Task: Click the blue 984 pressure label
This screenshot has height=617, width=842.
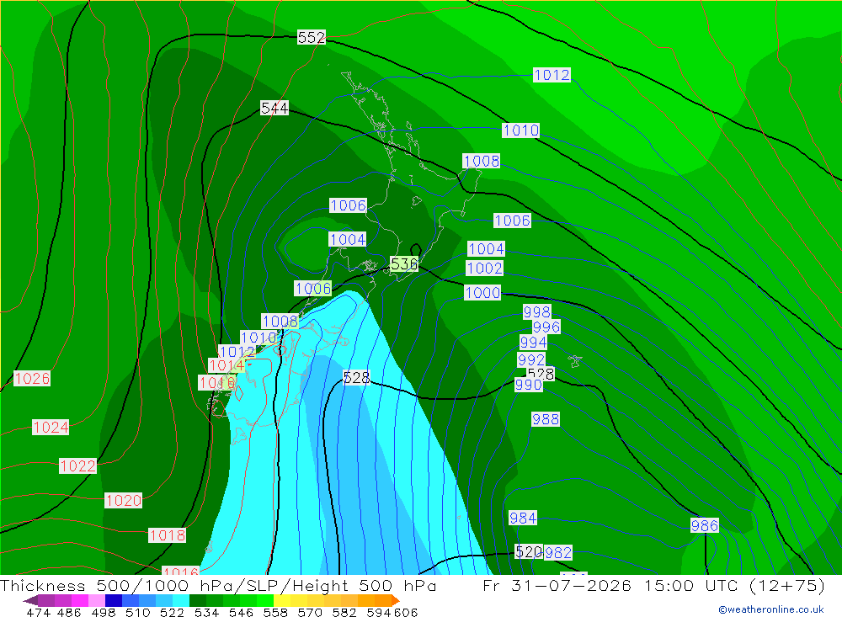Action: (523, 518)
